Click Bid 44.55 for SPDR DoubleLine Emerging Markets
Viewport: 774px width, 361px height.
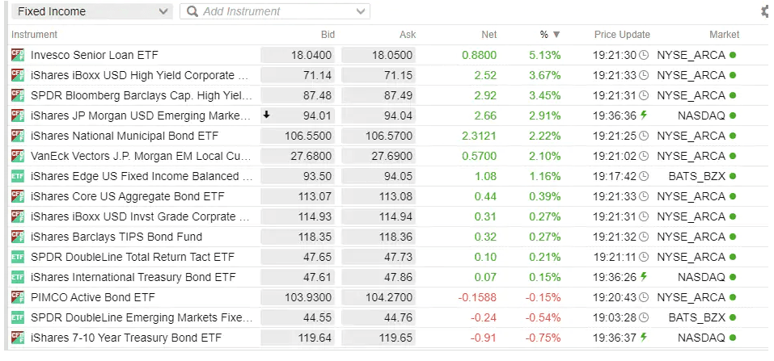[298, 317]
